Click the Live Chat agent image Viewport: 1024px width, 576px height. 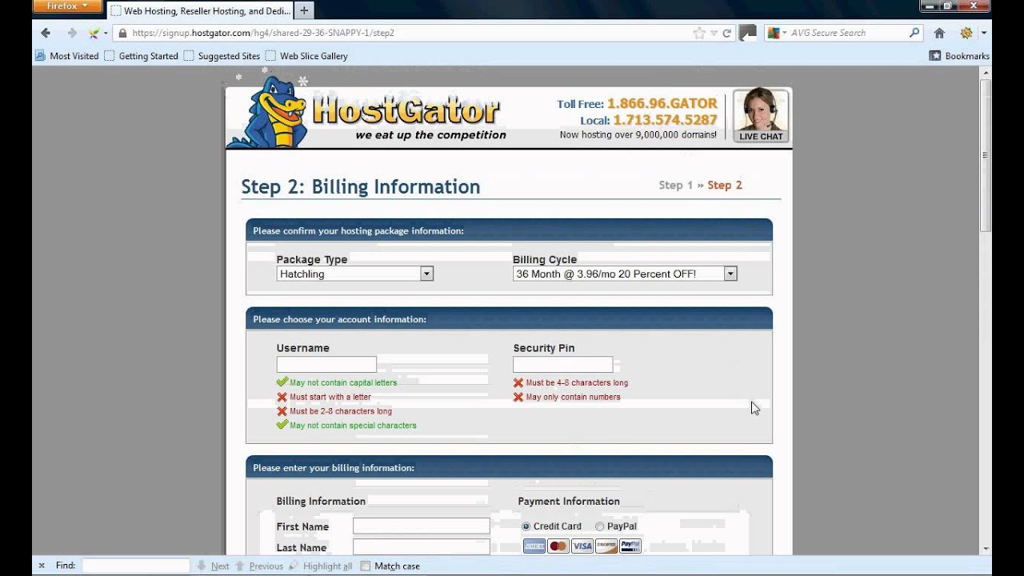point(761,110)
